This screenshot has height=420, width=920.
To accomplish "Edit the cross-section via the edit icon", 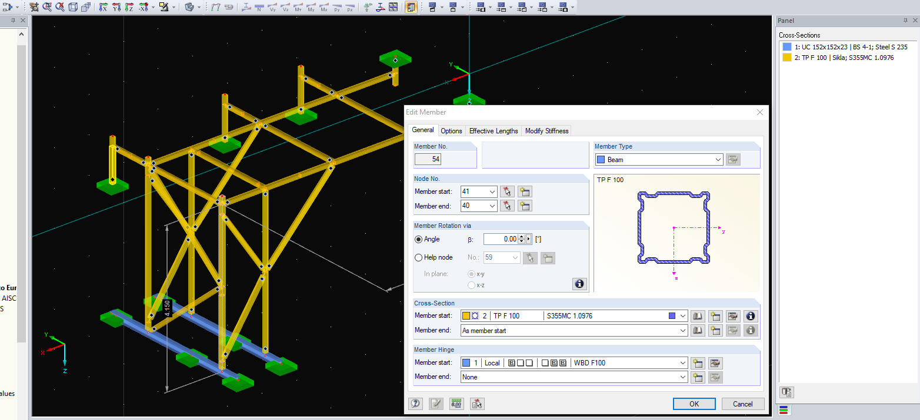I will [733, 315].
